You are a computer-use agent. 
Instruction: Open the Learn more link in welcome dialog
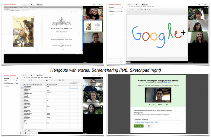(167, 82)
